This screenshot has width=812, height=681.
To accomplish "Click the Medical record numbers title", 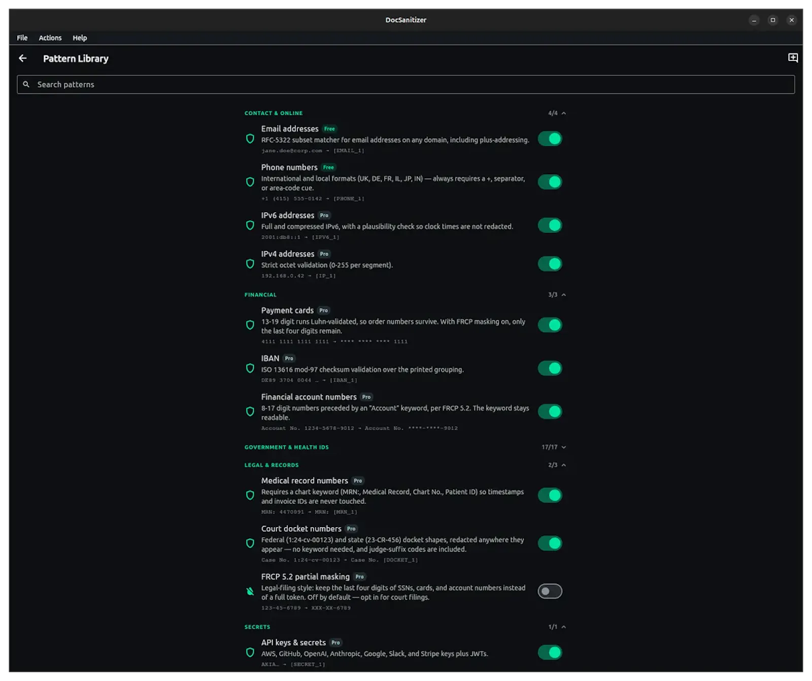I will coord(304,481).
